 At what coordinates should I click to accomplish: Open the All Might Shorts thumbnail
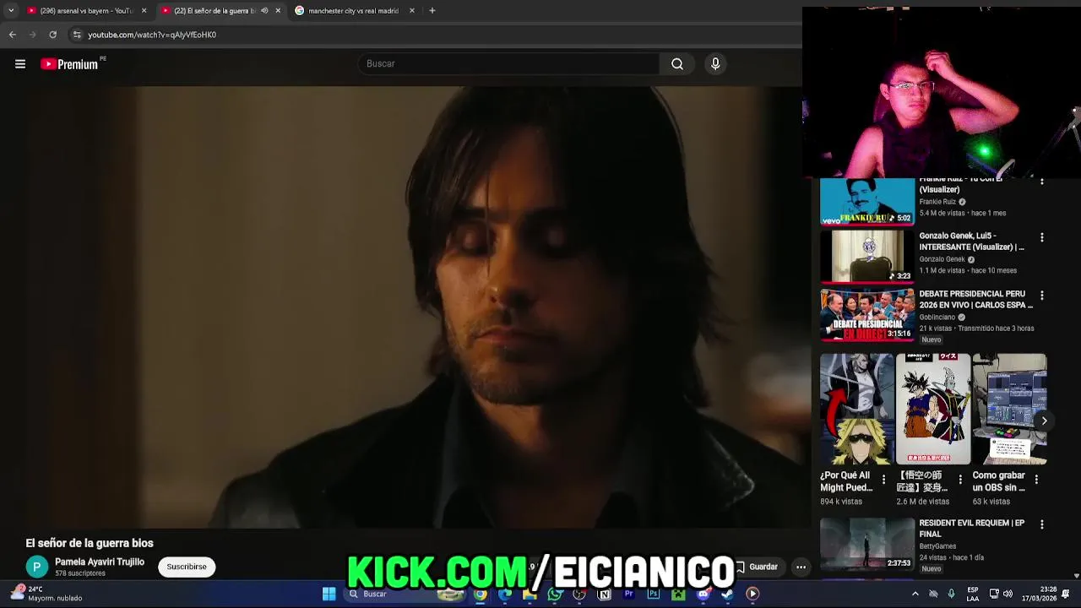pyautogui.click(x=856, y=409)
